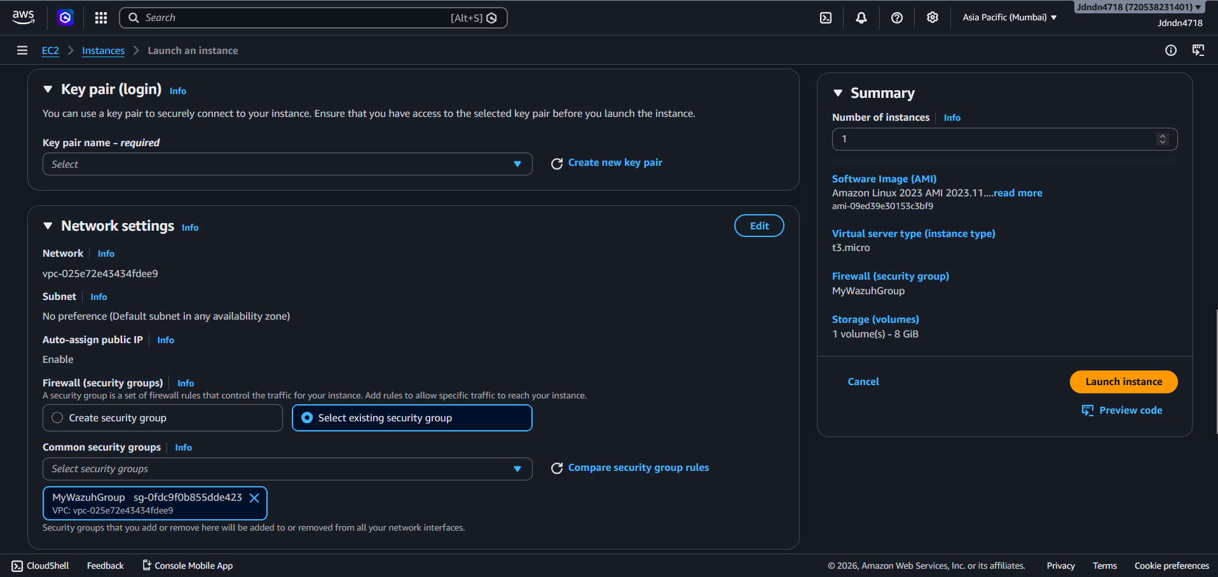Click the search magnifier icon
1218x577 pixels.
click(133, 18)
